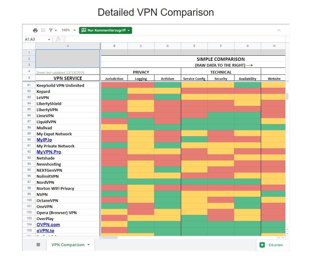
Task: Click the vertical scrollbar thumb
Action: [x=287, y=96]
